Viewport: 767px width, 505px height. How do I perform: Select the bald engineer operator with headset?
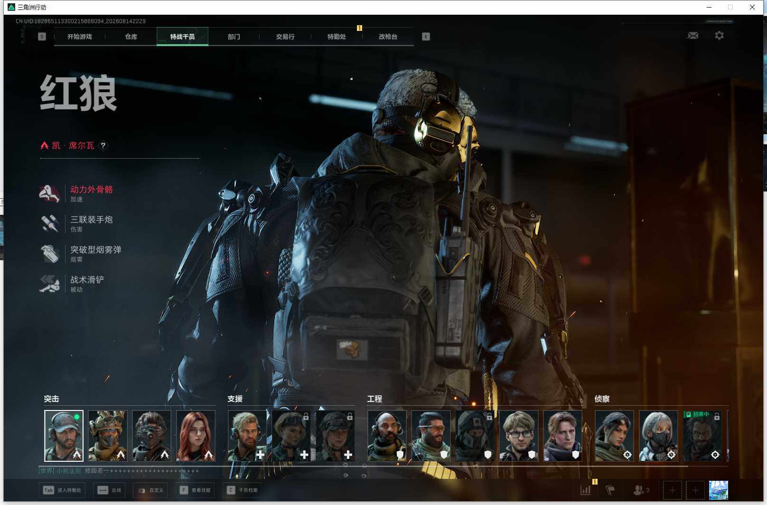coord(387,436)
